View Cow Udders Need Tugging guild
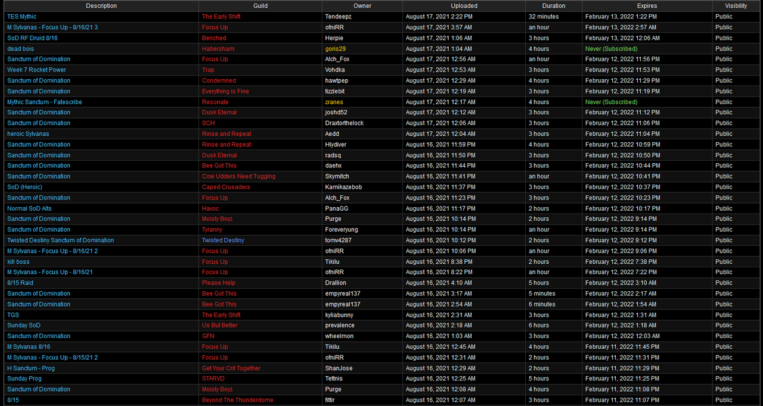This screenshot has height=406, width=763. [239, 176]
